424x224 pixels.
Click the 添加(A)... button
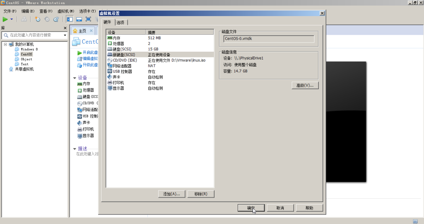(x=171, y=194)
